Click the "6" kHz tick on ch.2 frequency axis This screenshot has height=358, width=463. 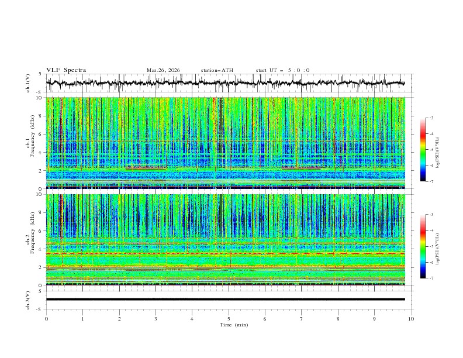tap(41, 231)
